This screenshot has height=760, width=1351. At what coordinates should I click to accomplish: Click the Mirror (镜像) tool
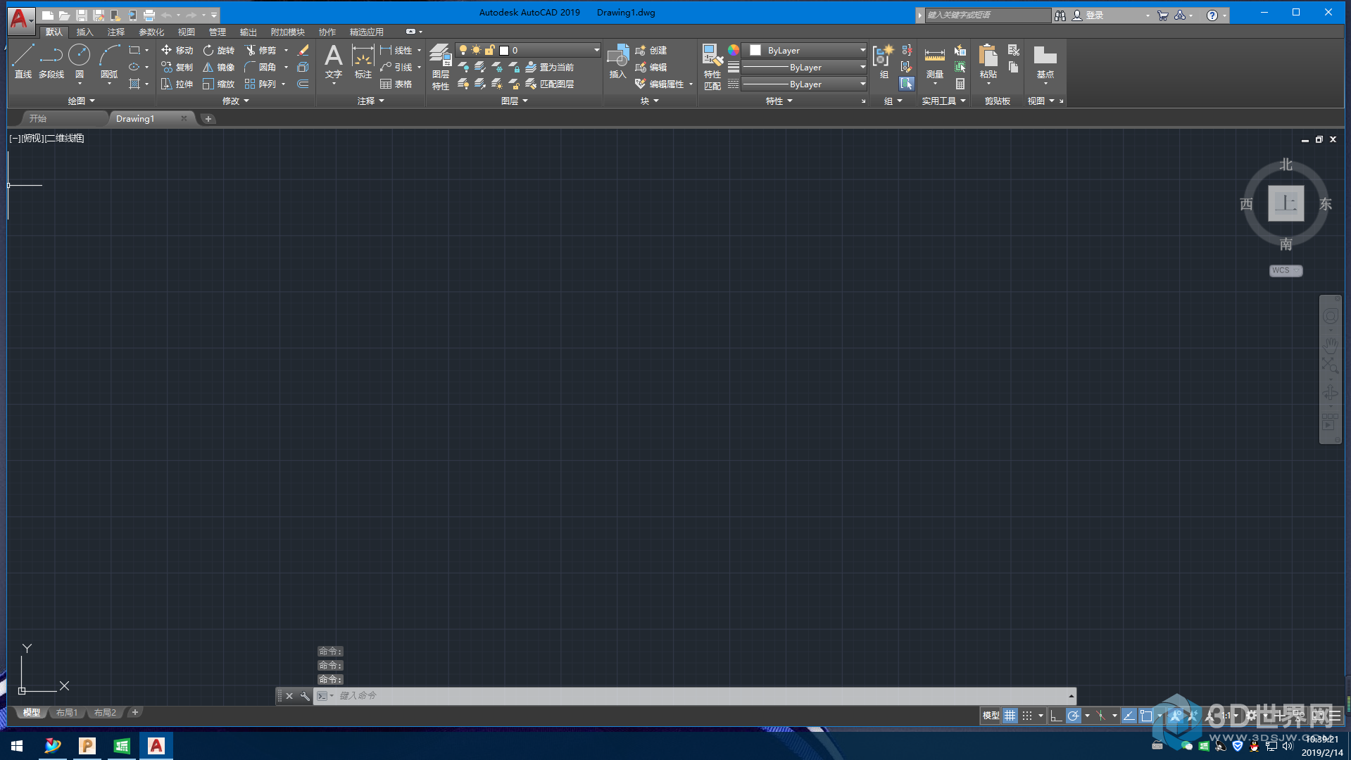pyautogui.click(x=218, y=67)
